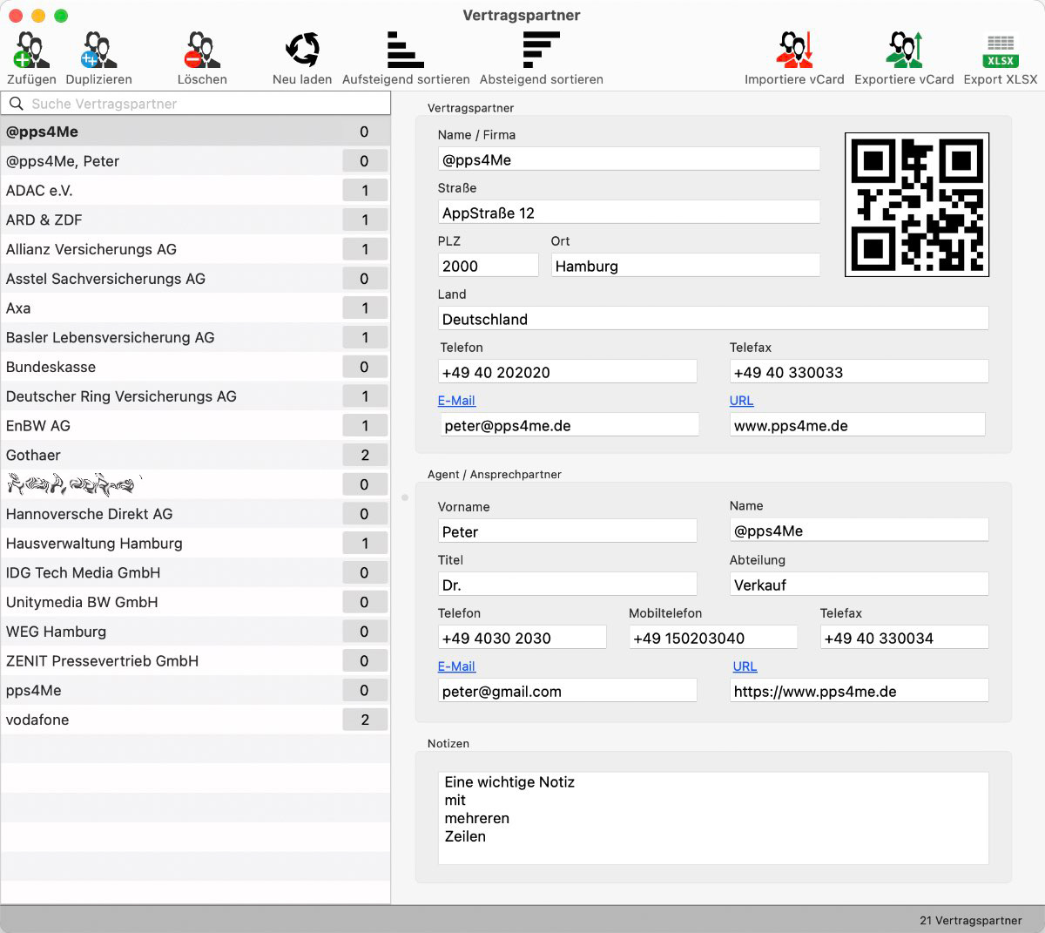Maximize the Vertragspartner window
This screenshot has width=1045, height=933.
61,16
